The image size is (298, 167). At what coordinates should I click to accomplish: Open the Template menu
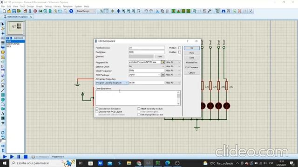[68, 6]
